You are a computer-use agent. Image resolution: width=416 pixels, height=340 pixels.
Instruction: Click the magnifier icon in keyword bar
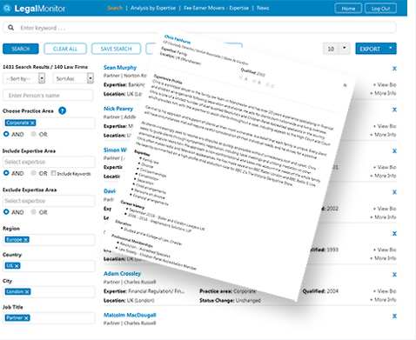pyautogui.click(x=10, y=28)
